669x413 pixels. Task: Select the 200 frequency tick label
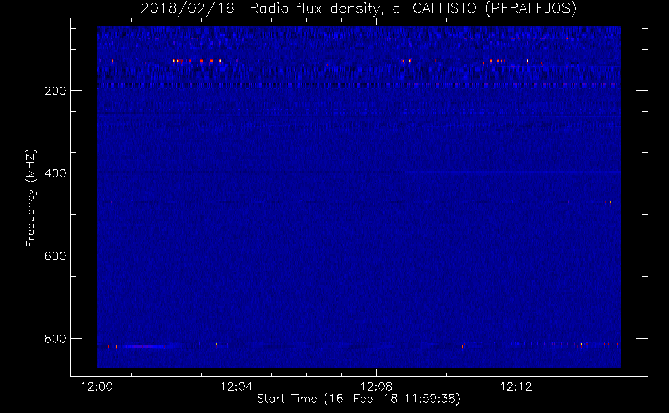(55, 90)
